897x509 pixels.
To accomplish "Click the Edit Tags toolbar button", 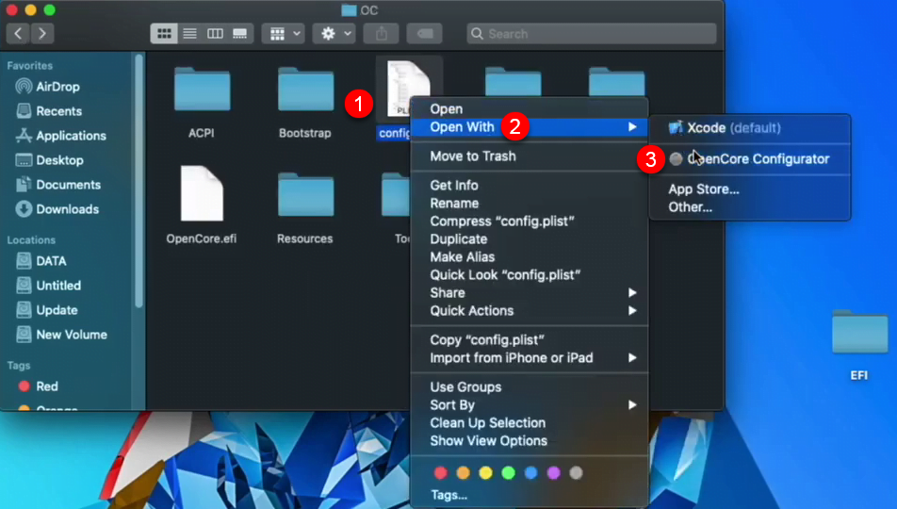I will (424, 34).
